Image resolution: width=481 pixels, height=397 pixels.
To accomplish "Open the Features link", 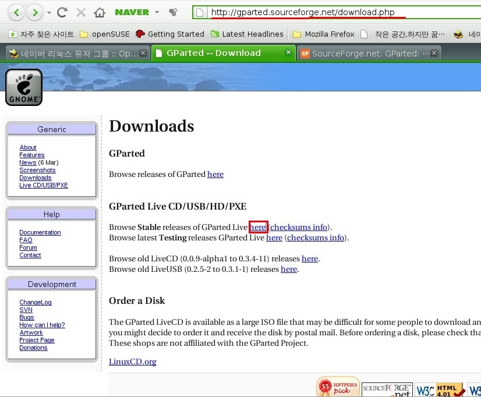I will (x=32, y=155).
